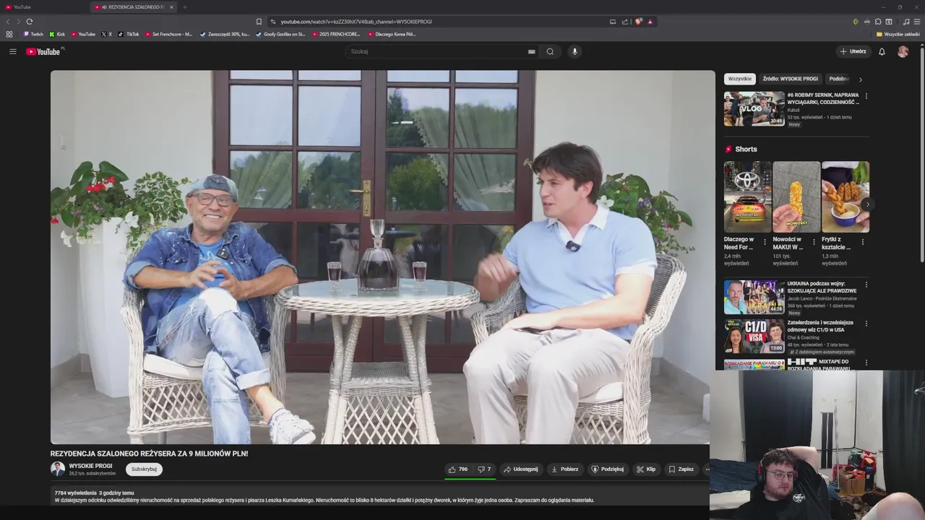The height and width of the screenshot is (520, 925).
Task: Open the WYSOKIE PROGI channel avatar
Action: click(58, 469)
